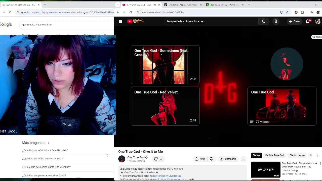Click the One True God channel avatar
This screenshot has height=181, width=322.
pyautogui.click(x=122, y=159)
